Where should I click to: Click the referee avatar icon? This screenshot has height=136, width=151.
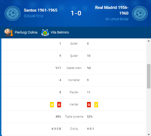[8, 32]
